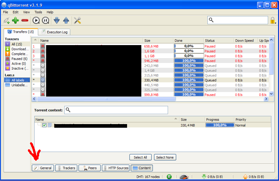Click the toolbar search field
The image size is (279, 181).
(x=237, y=20)
